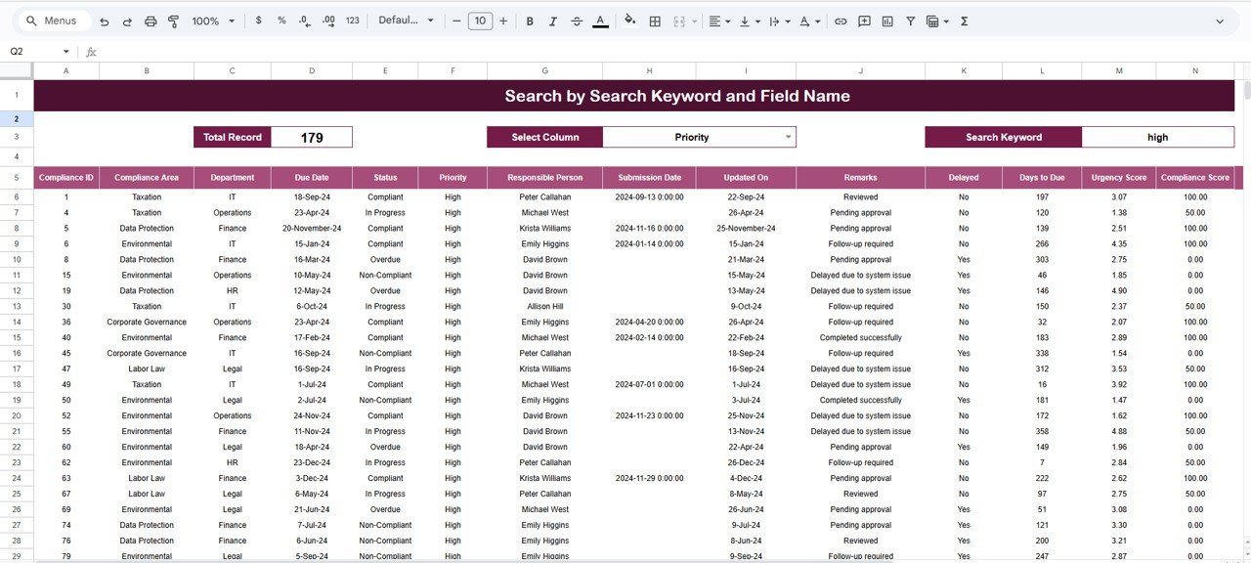Click the Increase decimal places icon
The width and height of the screenshot is (1251, 563).
tap(327, 21)
